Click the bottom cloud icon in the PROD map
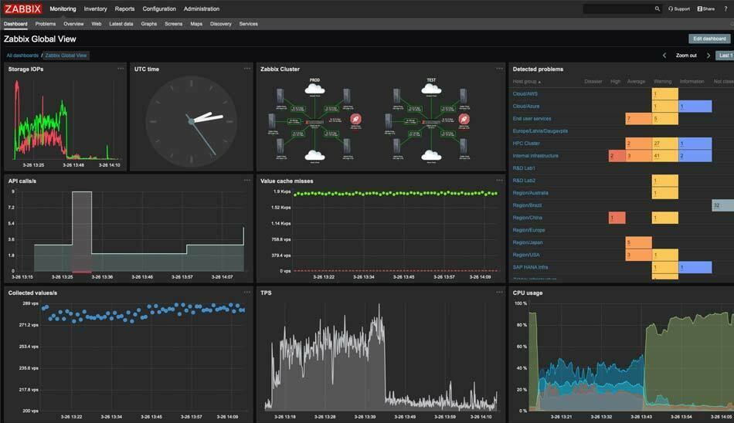The height and width of the screenshot is (423, 734). point(314,155)
